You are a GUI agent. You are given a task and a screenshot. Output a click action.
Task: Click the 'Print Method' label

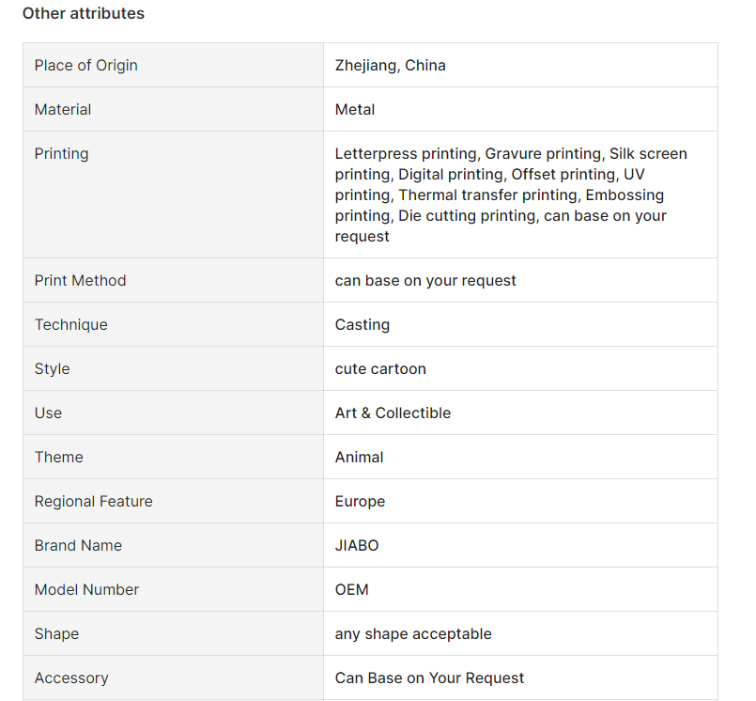80,280
